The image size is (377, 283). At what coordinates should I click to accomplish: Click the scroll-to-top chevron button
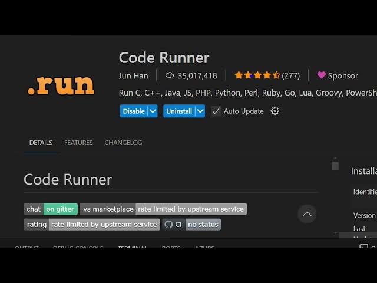(x=307, y=214)
